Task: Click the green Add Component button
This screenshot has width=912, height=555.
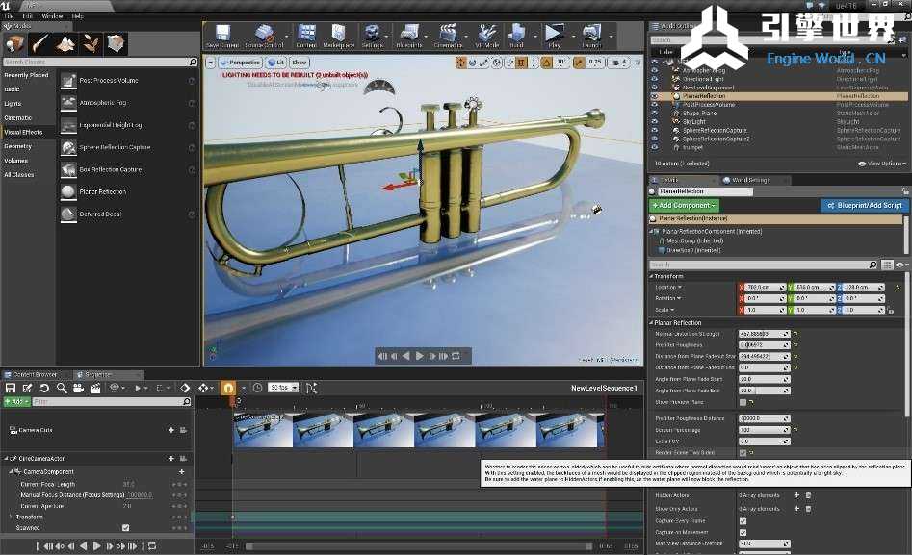Action: 684,205
